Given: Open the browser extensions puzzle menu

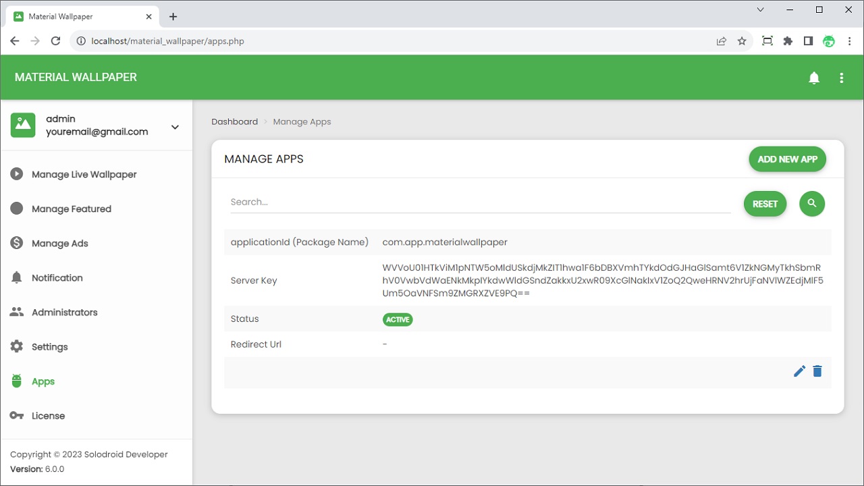Looking at the screenshot, I should click(x=788, y=40).
